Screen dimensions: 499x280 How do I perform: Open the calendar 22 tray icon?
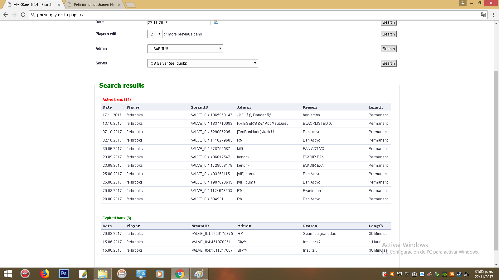414,274
